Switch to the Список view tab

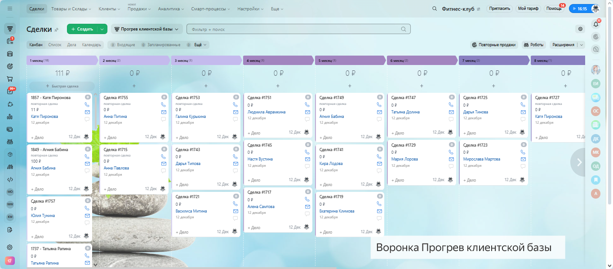coord(55,45)
